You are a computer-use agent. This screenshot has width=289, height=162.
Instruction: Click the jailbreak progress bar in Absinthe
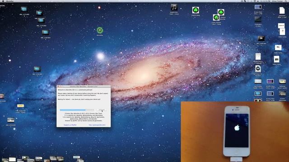tap(77, 110)
